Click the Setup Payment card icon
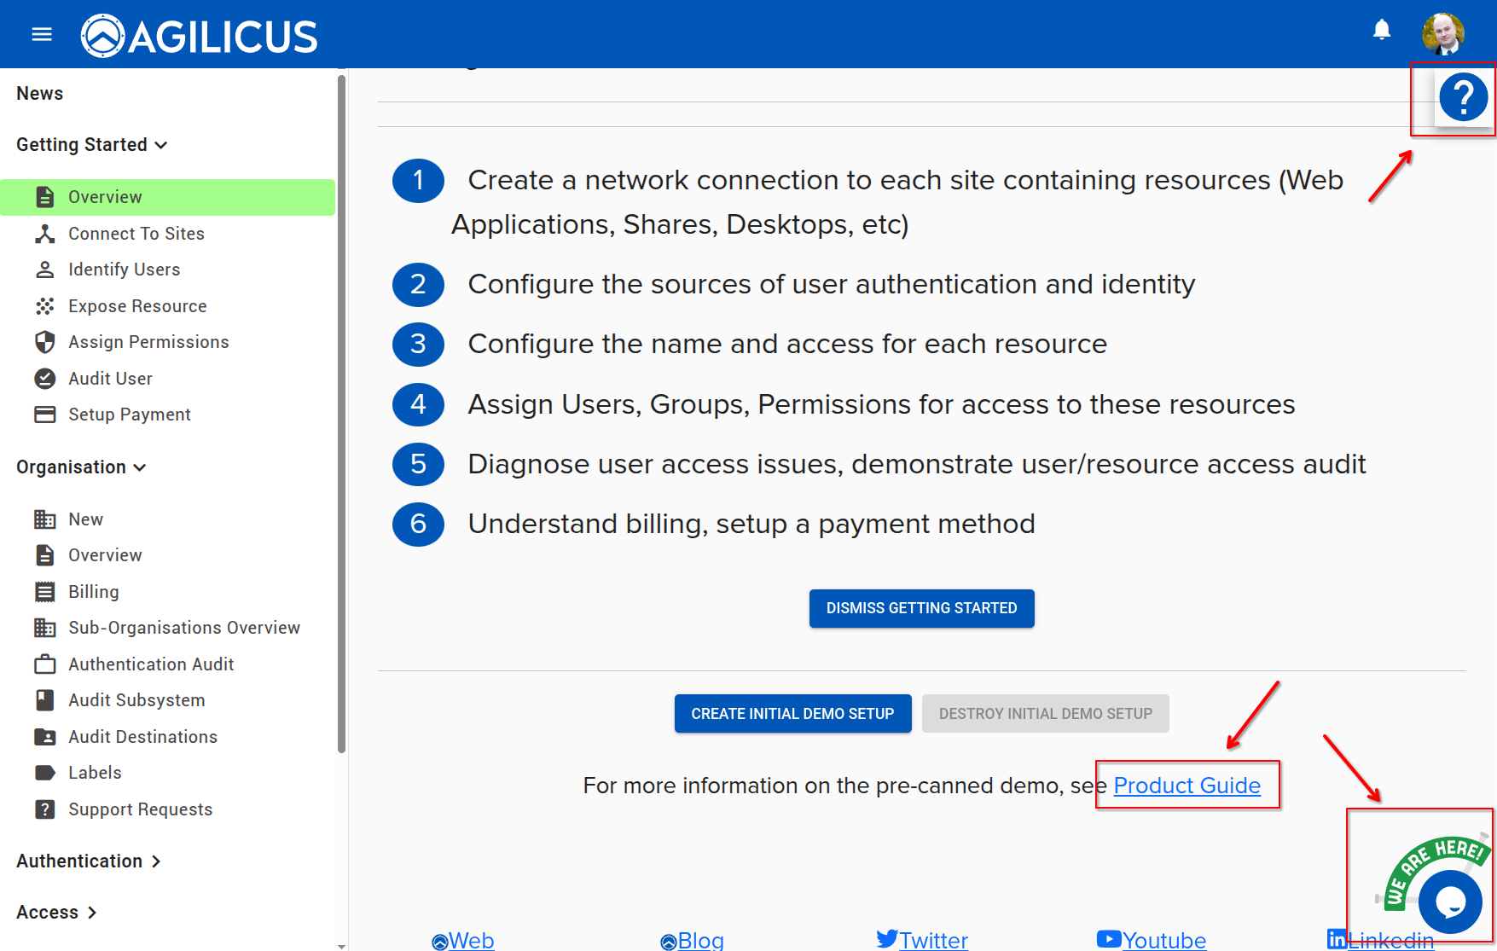This screenshot has width=1497, height=951. point(45,415)
